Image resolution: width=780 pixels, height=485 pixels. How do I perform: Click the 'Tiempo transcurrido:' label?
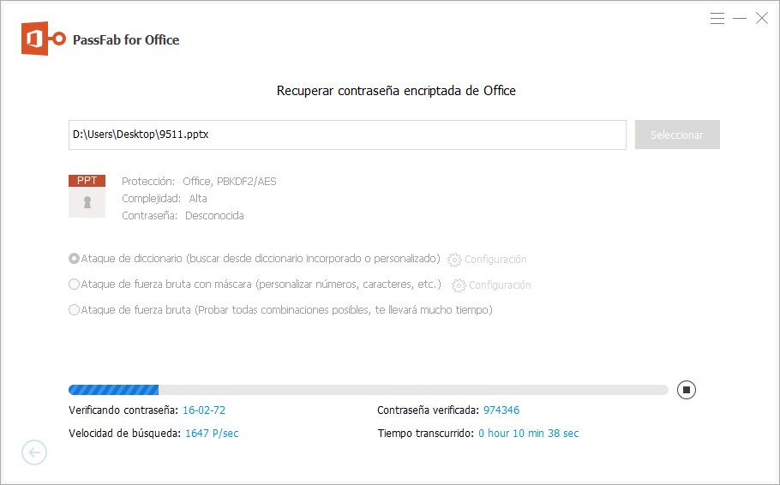pos(426,434)
